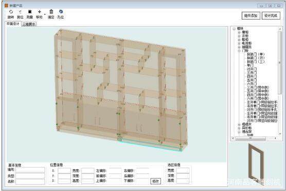286x191 pixels.
Task: Click the 组件添加 button
Action: 251,16
